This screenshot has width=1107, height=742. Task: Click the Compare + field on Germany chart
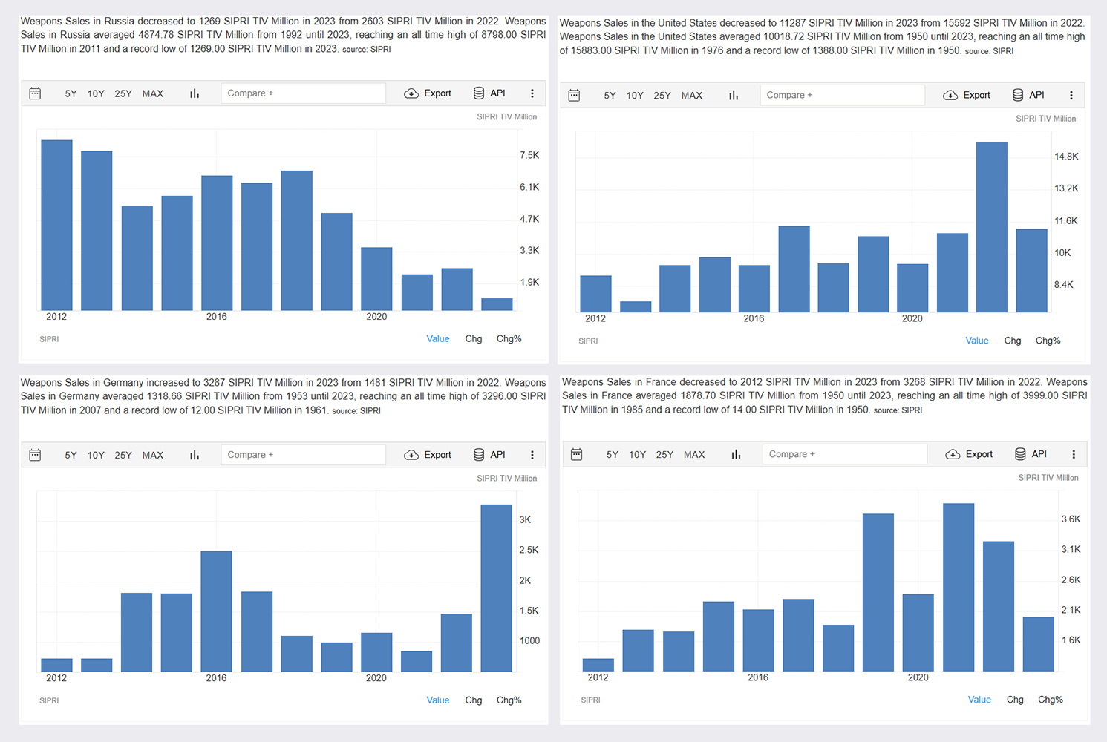pyautogui.click(x=303, y=455)
